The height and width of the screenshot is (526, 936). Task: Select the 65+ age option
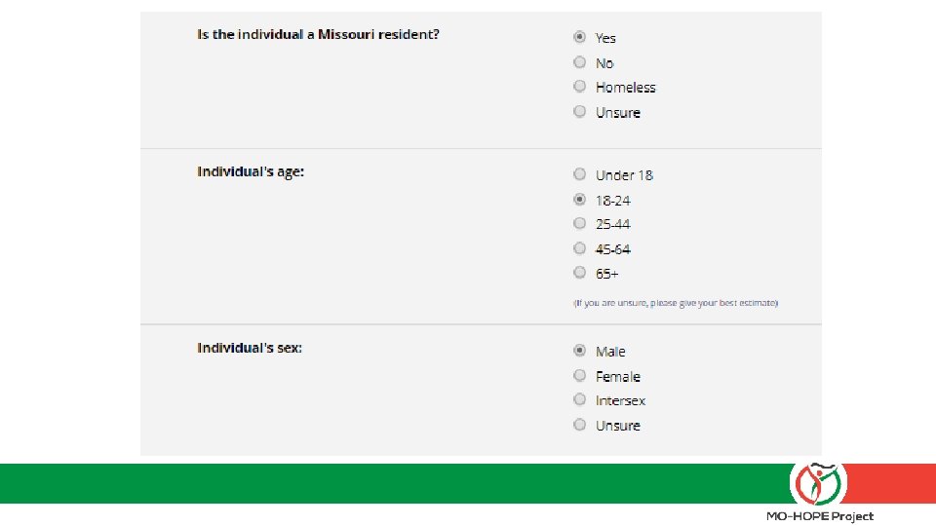click(x=579, y=273)
